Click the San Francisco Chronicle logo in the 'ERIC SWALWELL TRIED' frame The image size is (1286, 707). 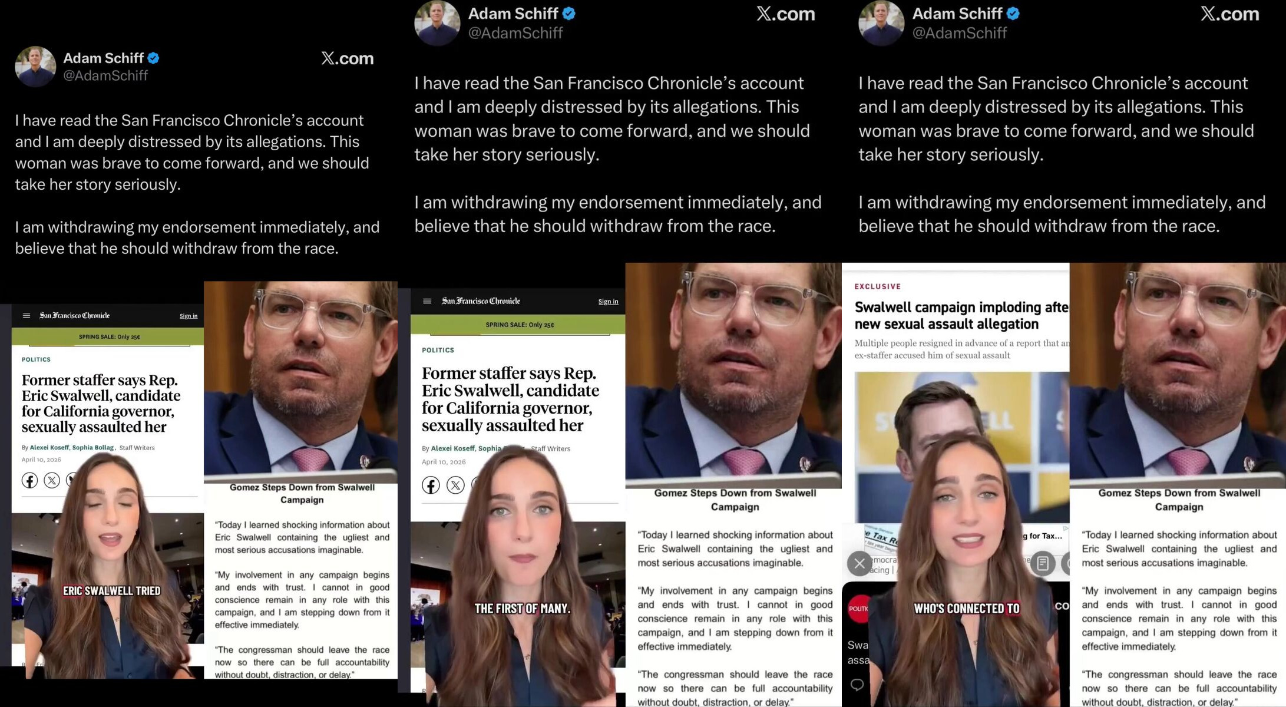75,316
